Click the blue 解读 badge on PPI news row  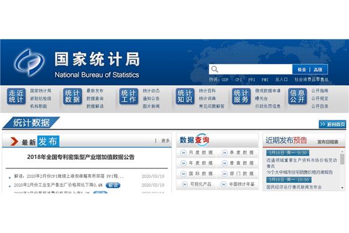pos(113,185)
